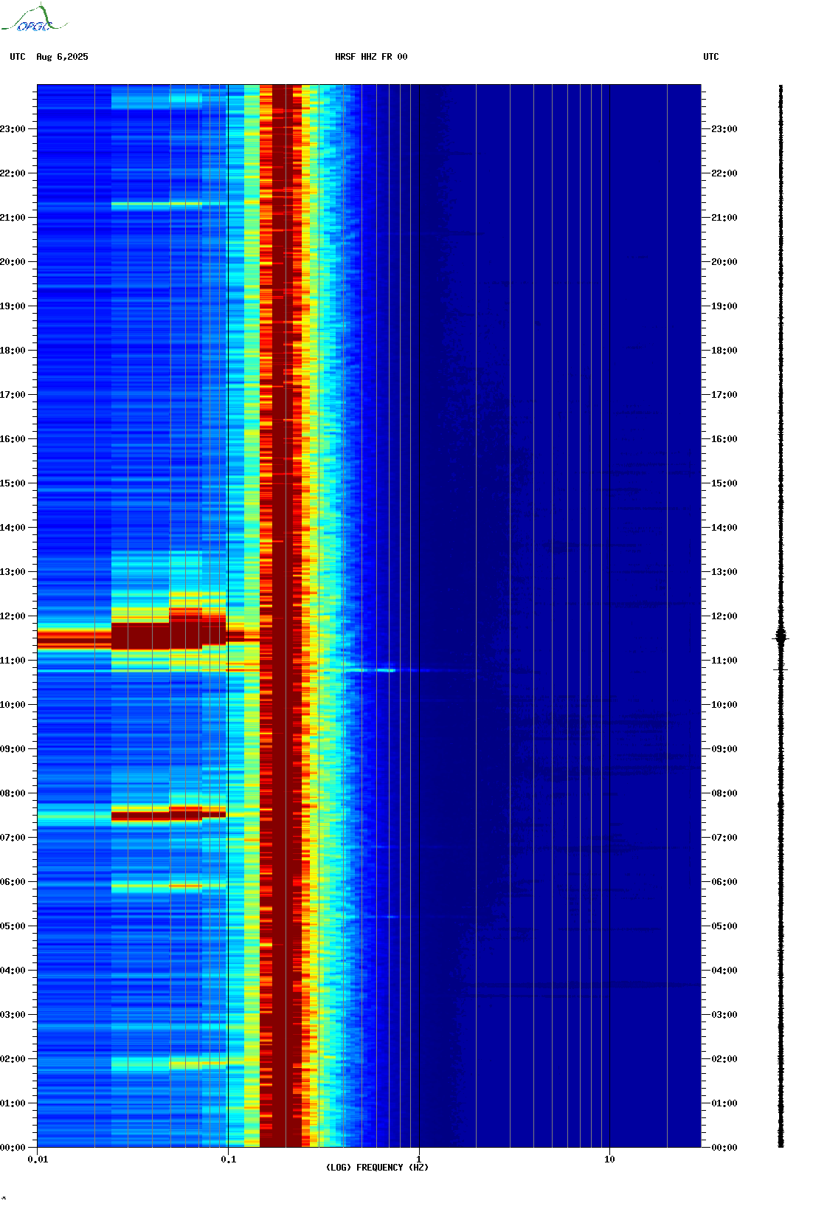
Task: Click the right-axis '06:00' time label
Action: pos(724,882)
